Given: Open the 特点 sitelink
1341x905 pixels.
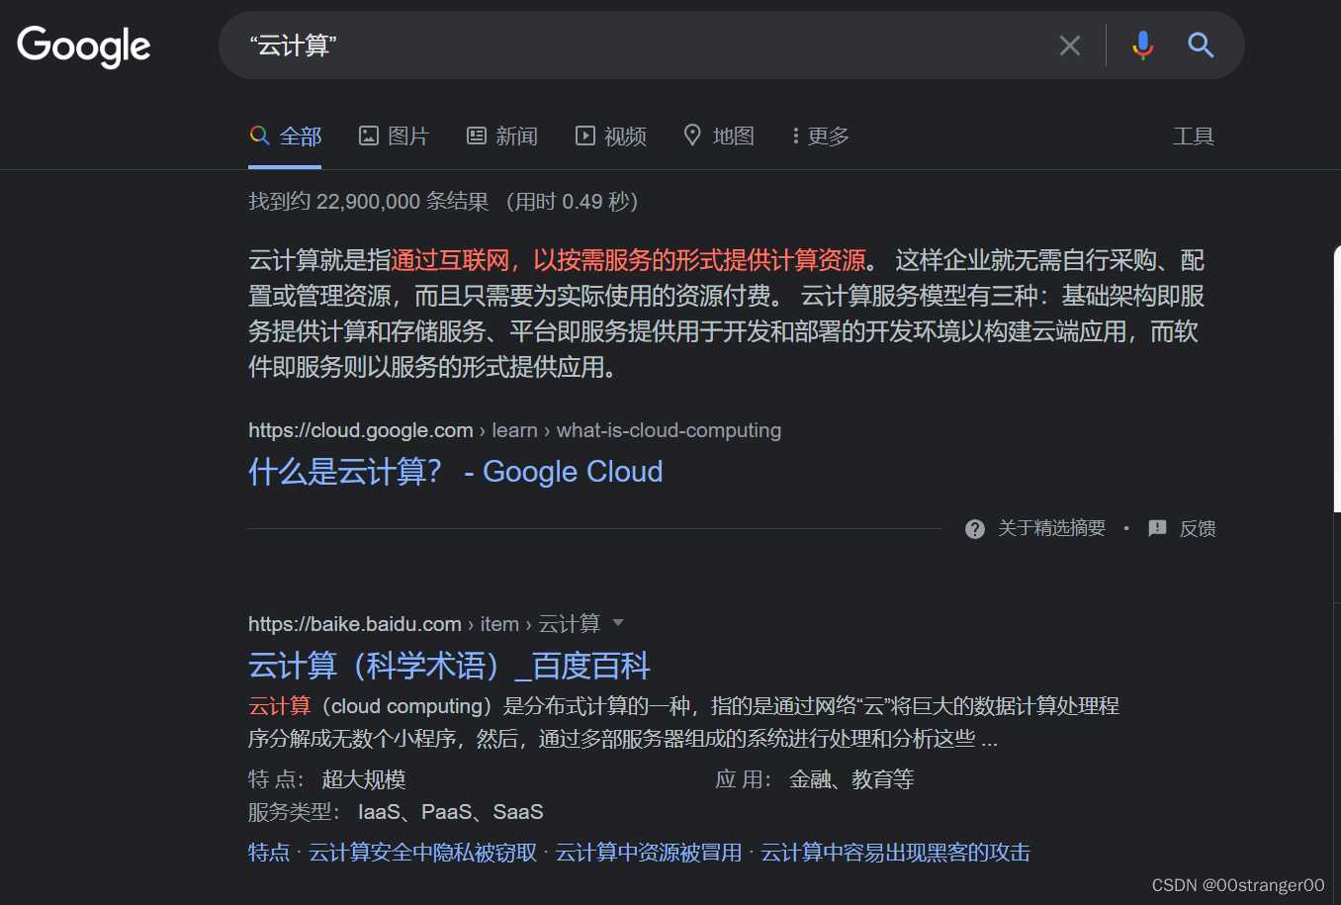Looking at the screenshot, I should 269,853.
